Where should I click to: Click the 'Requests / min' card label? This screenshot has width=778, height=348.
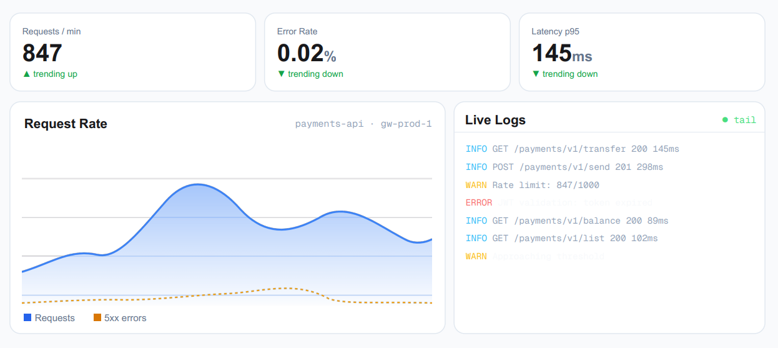(x=51, y=31)
